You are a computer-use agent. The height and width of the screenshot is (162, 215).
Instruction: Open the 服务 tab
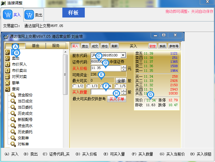tap(56, 46)
